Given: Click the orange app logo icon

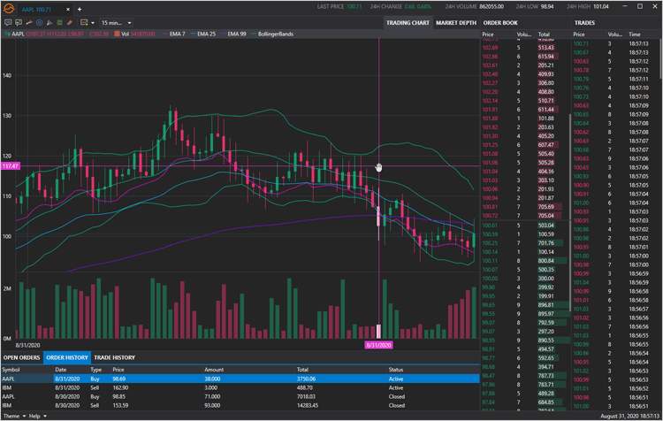Looking at the screenshot, I should pyautogui.click(x=10, y=8).
